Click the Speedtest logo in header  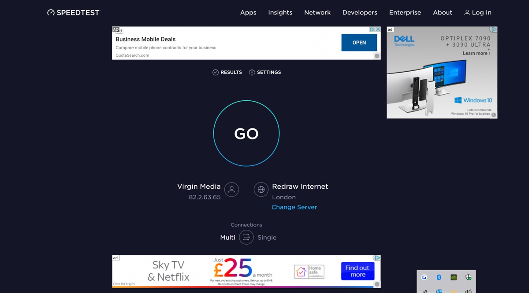[74, 12]
